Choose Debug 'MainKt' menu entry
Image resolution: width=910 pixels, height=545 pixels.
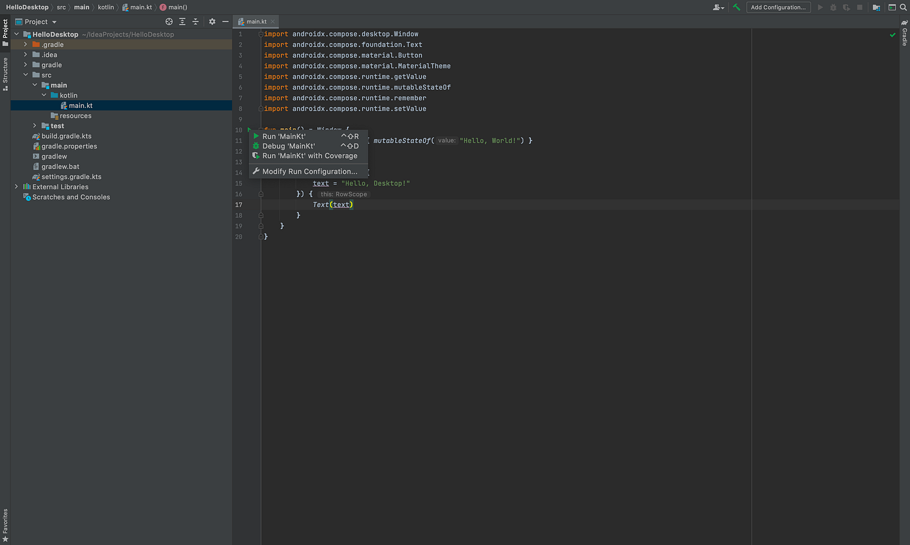click(309, 146)
